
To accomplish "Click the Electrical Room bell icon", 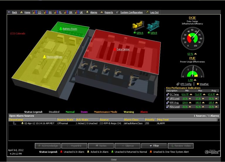I will [x=45, y=57].
